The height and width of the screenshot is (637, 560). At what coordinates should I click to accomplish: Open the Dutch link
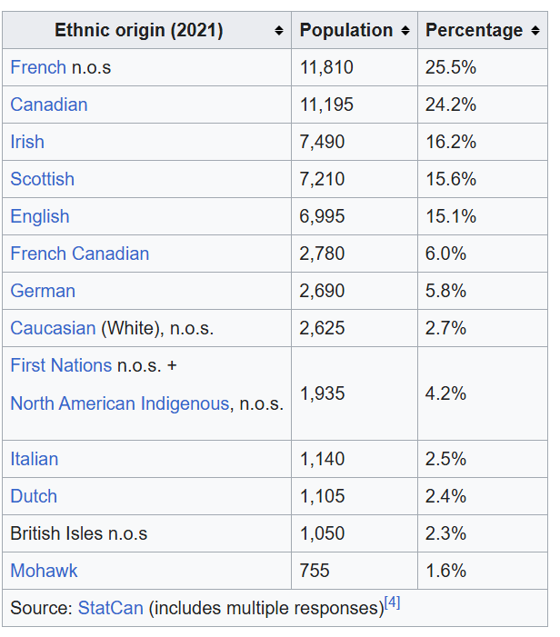(34, 497)
